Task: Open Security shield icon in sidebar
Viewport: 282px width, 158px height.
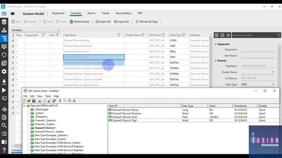Action: [4, 55]
